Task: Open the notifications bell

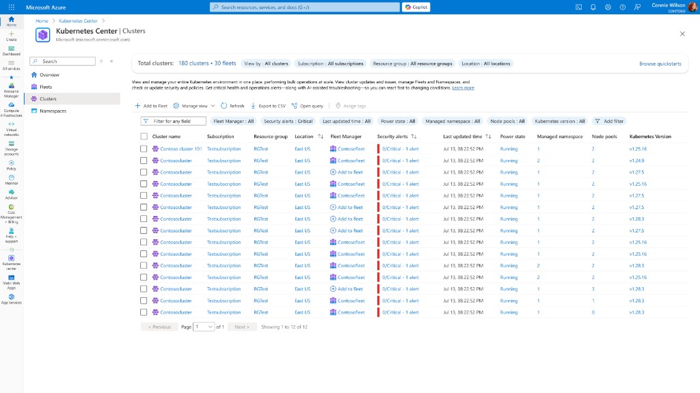Action: click(593, 7)
